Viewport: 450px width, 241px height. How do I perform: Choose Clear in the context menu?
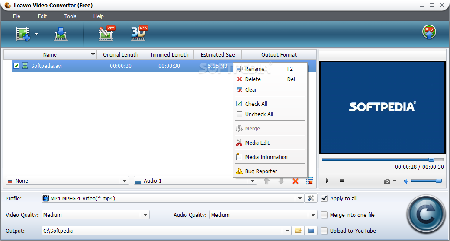[270, 90]
